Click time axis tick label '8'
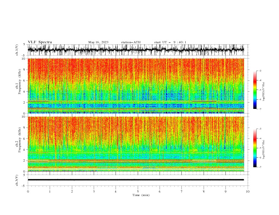The width and height of the screenshot is (279, 215). [204, 191]
